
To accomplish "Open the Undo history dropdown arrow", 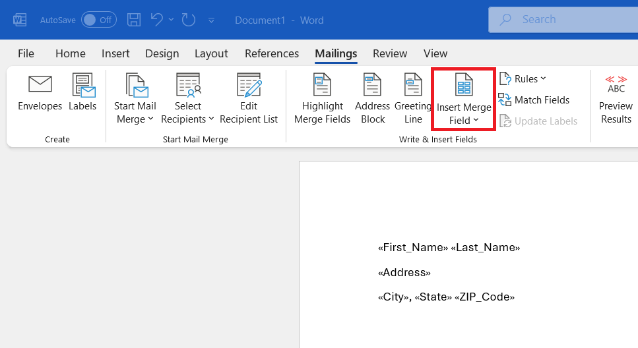I will pos(172,20).
